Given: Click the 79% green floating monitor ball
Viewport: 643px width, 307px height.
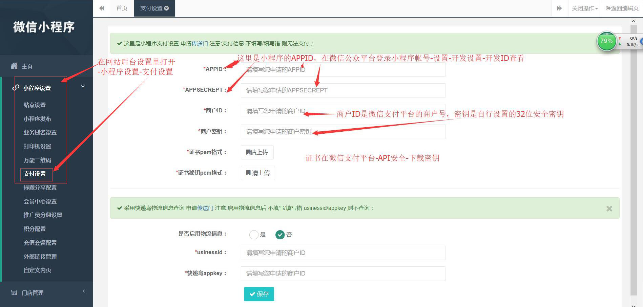Looking at the screenshot, I should coord(606,41).
